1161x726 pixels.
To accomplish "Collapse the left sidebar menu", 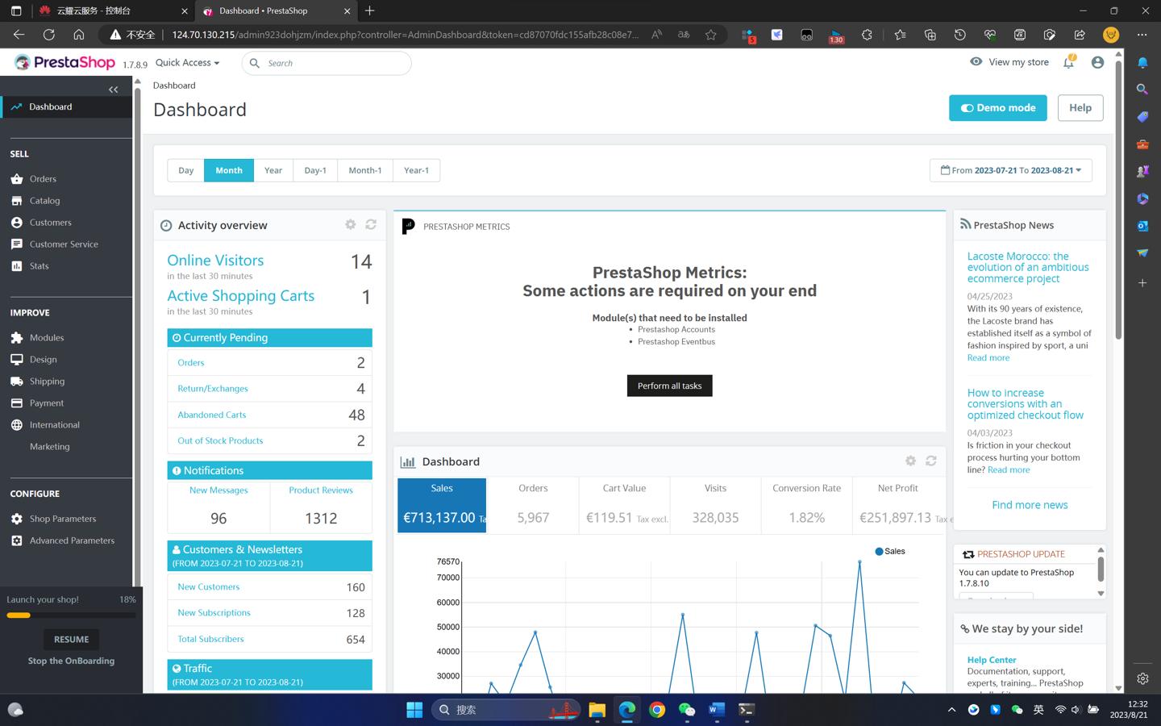I will pyautogui.click(x=113, y=90).
